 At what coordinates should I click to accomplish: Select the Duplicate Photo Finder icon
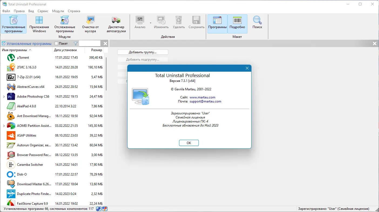tap(11, 194)
